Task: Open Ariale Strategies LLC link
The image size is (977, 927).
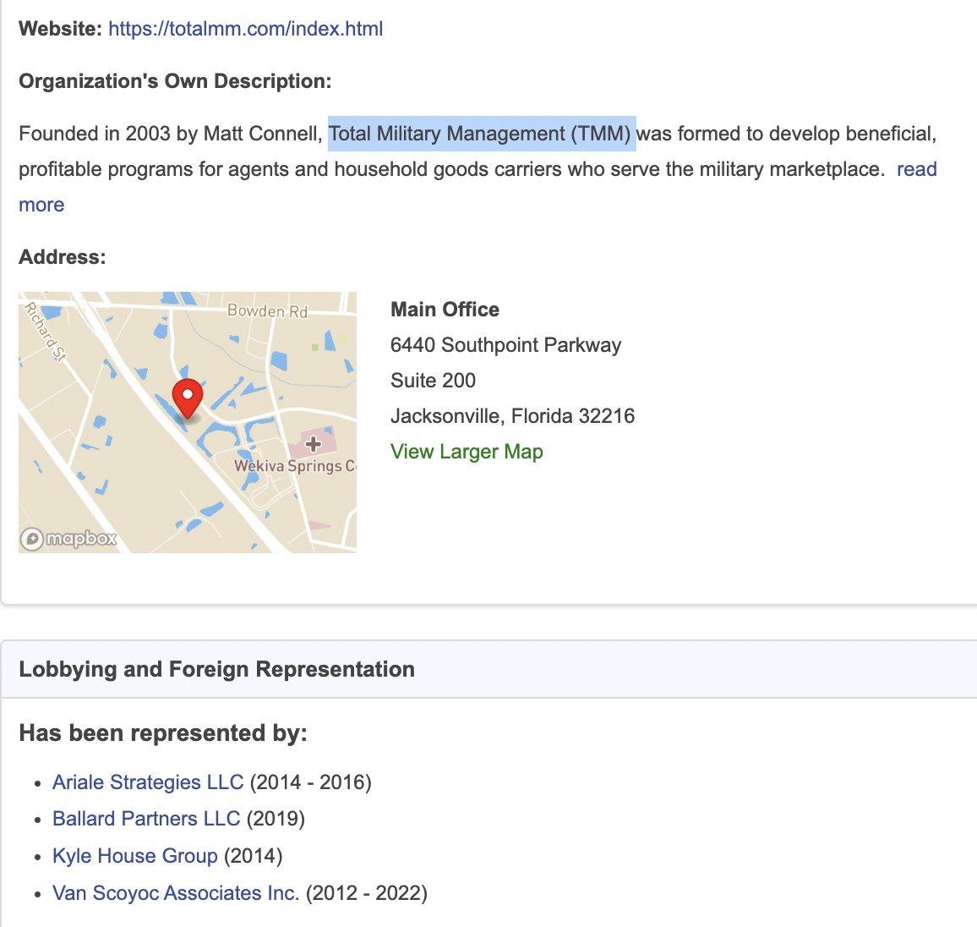Action: pyautogui.click(x=148, y=782)
